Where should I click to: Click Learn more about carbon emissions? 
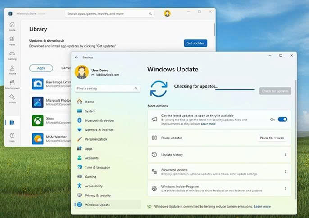pyautogui.click(x=262, y=206)
